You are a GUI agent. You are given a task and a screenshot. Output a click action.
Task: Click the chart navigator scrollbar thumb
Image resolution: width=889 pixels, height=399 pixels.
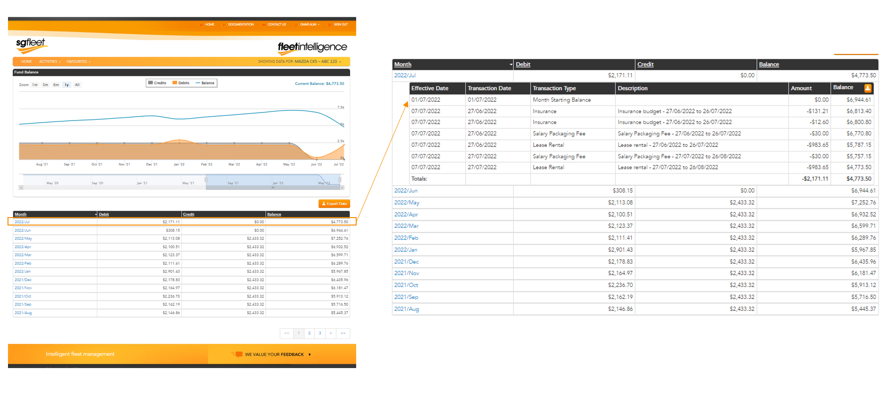coord(273,188)
